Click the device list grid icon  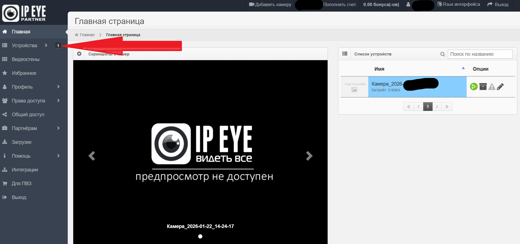coord(345,54)
